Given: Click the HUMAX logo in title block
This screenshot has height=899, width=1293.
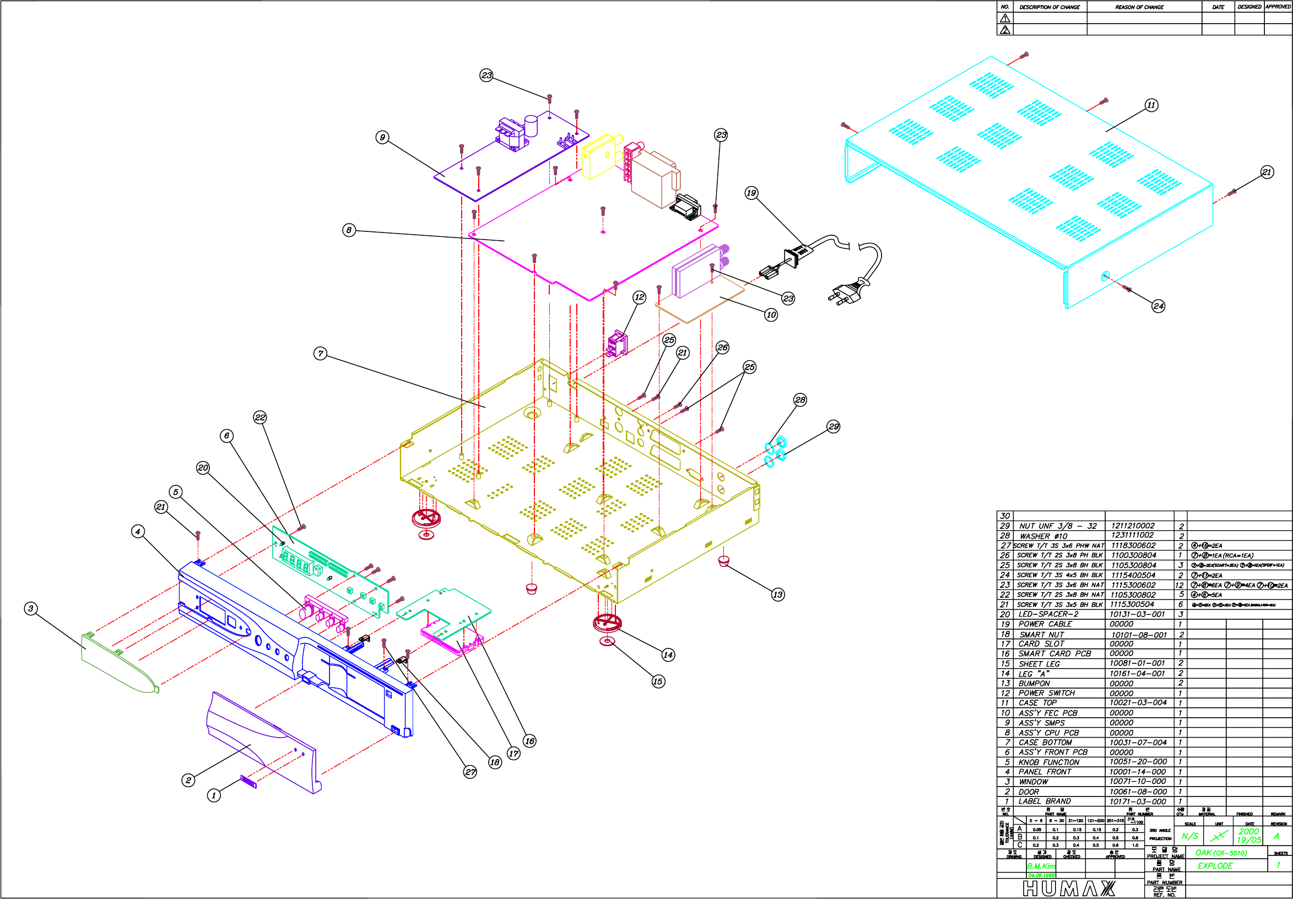Looking at the screenshot, I should (1068, 889).
